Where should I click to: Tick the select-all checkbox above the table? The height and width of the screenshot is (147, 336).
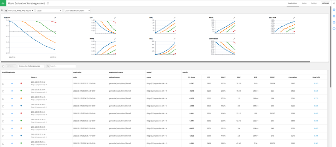click(3, 67)
